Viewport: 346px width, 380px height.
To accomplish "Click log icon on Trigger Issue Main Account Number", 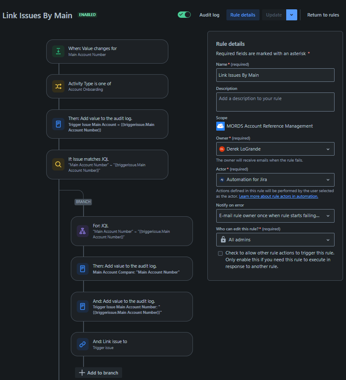I will (x=83, y=307).
